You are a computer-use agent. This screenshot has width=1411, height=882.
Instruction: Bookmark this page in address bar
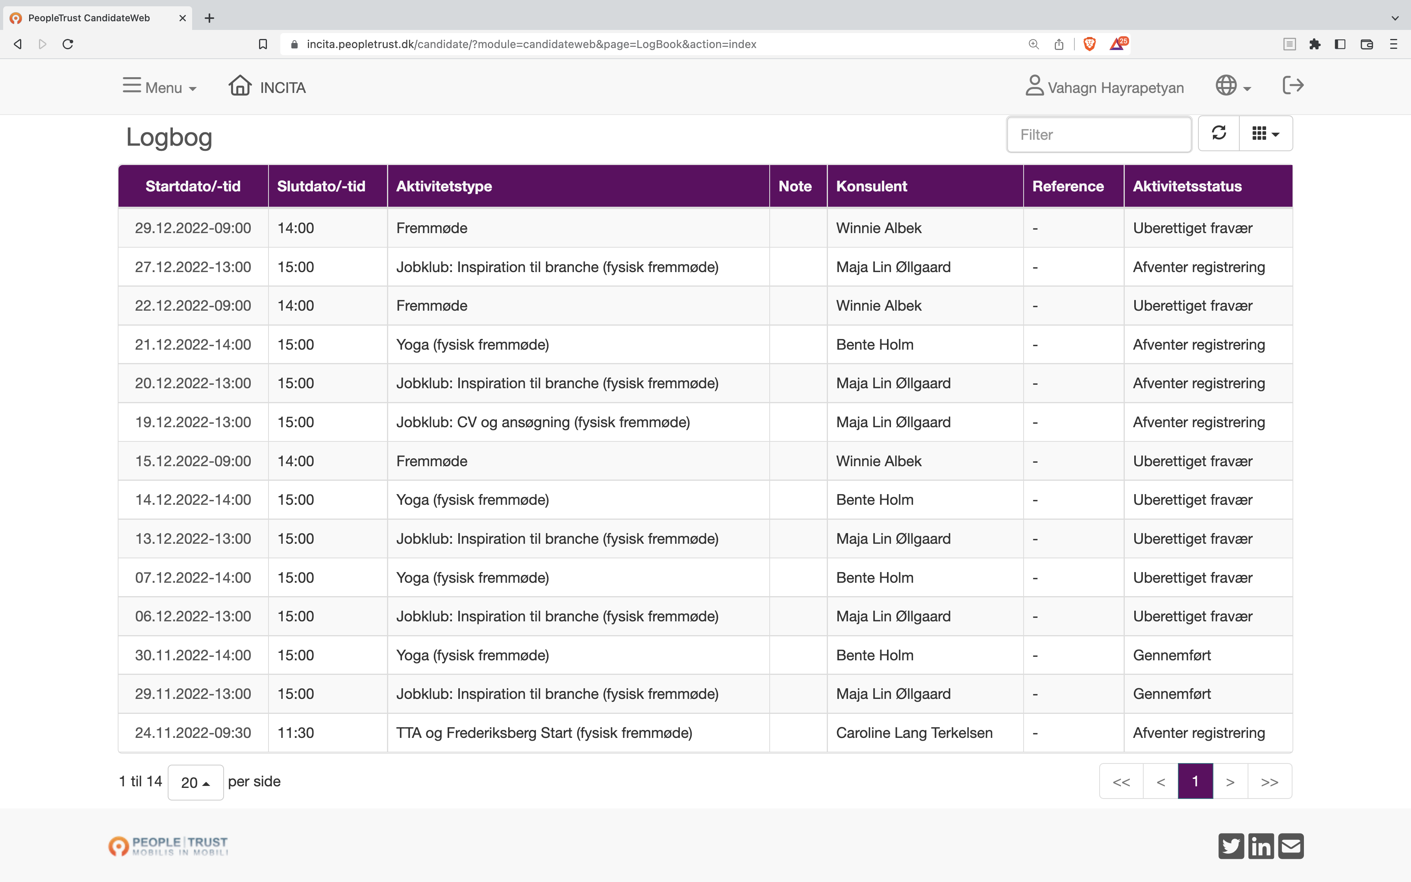pos(263,44)
